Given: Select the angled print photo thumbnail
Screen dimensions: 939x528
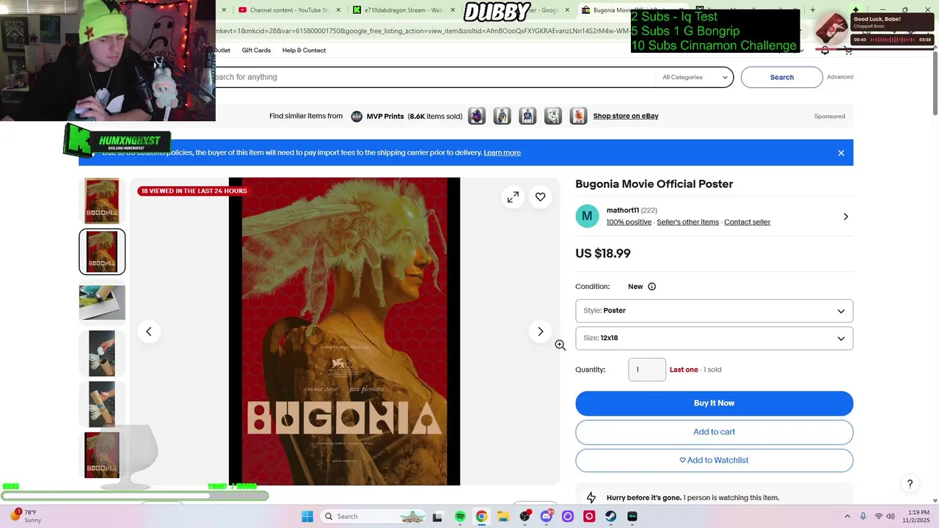Looking at the screenshot, I should pos(102,302).
